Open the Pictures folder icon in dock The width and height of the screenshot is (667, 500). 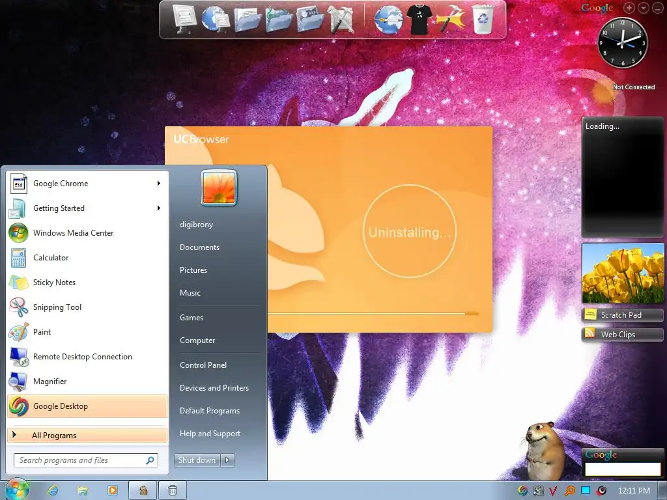point(311,20)
